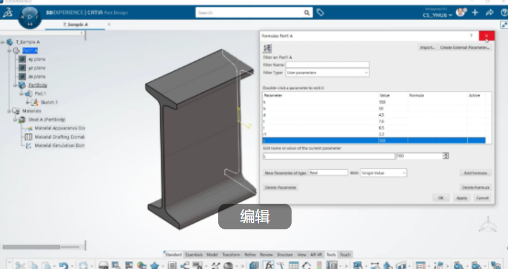This screenshot has height=269, width=508.
Task: Click the robot axis icon in viewport corner
Action: coord(487,224)
